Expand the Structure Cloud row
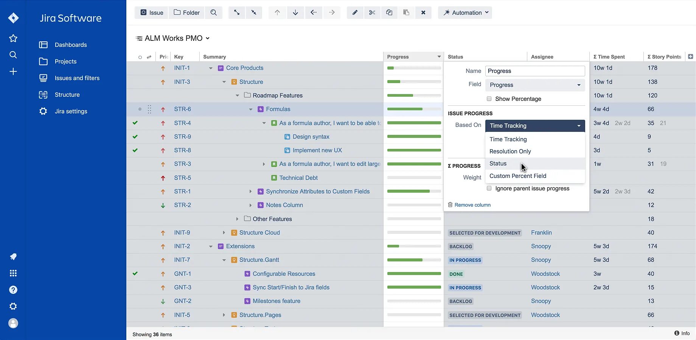 coord(224,233)
